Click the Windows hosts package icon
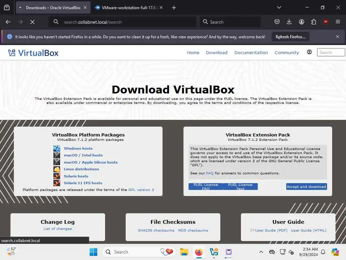The image size is (346, 260). coord(57,148)
